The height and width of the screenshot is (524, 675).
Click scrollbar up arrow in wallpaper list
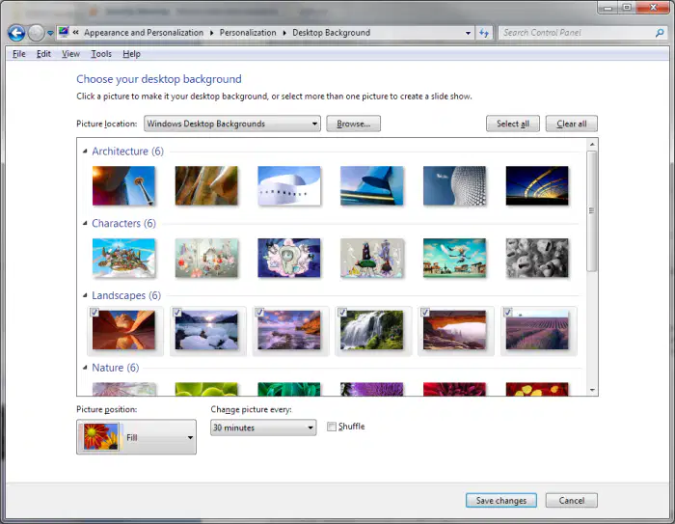pos(592,144)
